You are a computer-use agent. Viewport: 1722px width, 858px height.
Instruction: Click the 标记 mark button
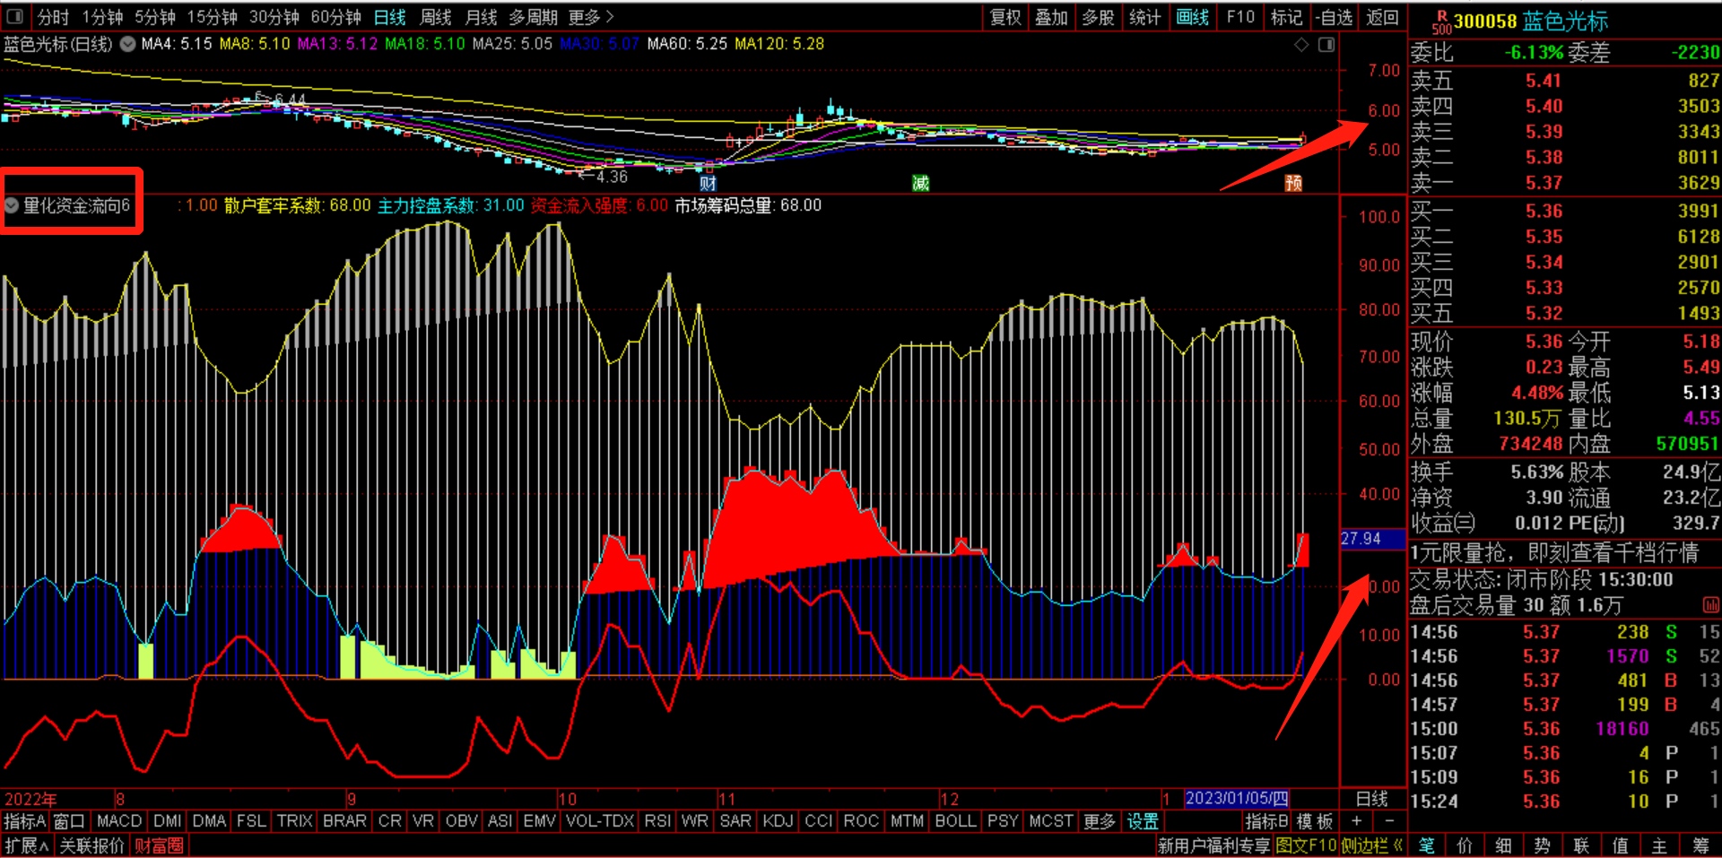[1287, 17]
